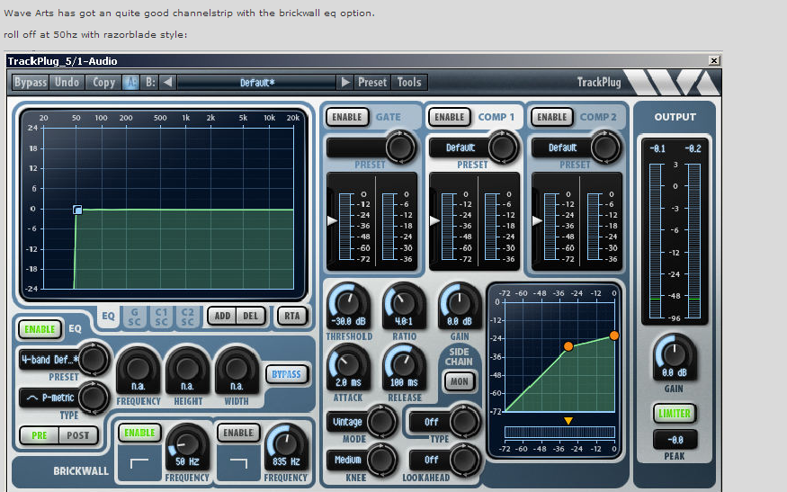Switch to the EQ graph tab
This screenshot has height=492, width=787.
coord(109,317)
